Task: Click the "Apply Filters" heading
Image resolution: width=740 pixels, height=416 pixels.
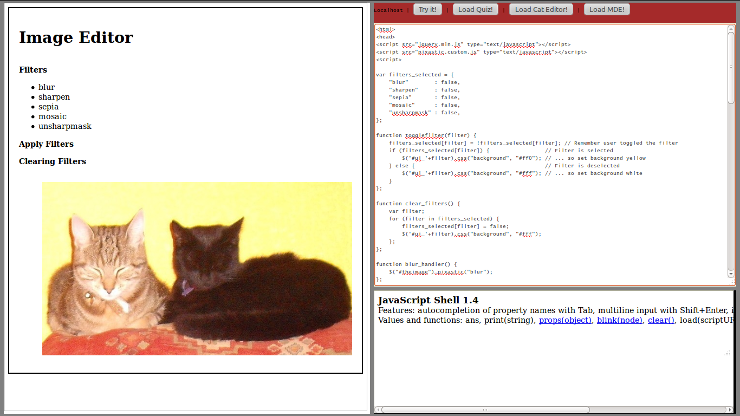Action: click(x=46, y=144)
